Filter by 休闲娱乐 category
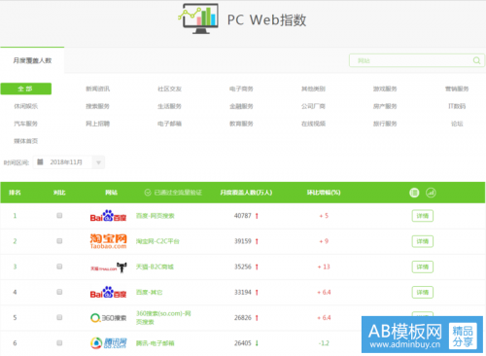 (x=26, y=106)
